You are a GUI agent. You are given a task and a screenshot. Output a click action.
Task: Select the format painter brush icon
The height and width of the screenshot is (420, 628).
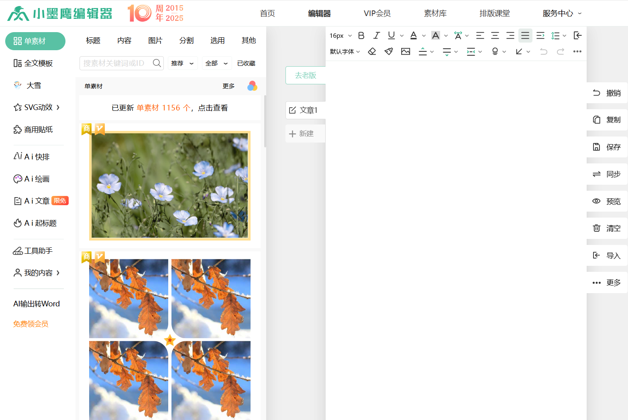[x=388, y=51]
